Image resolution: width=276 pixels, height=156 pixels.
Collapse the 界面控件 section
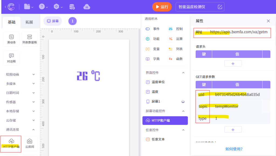tap(183, 73)
